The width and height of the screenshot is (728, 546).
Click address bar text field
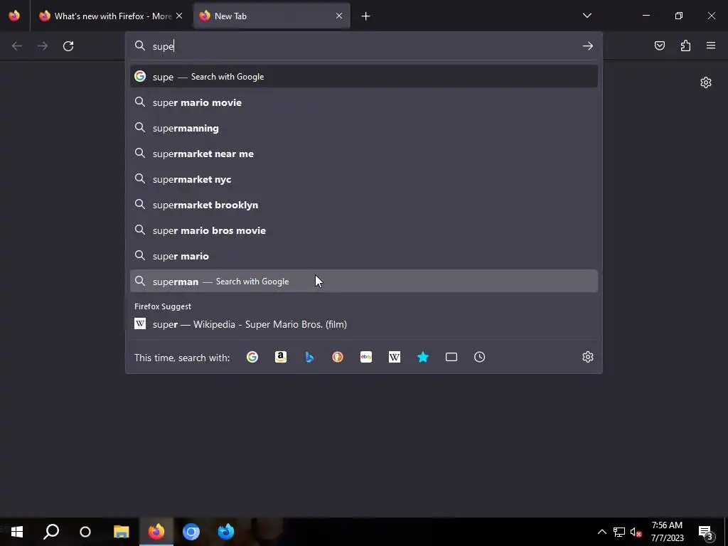(x=365, y=46)
